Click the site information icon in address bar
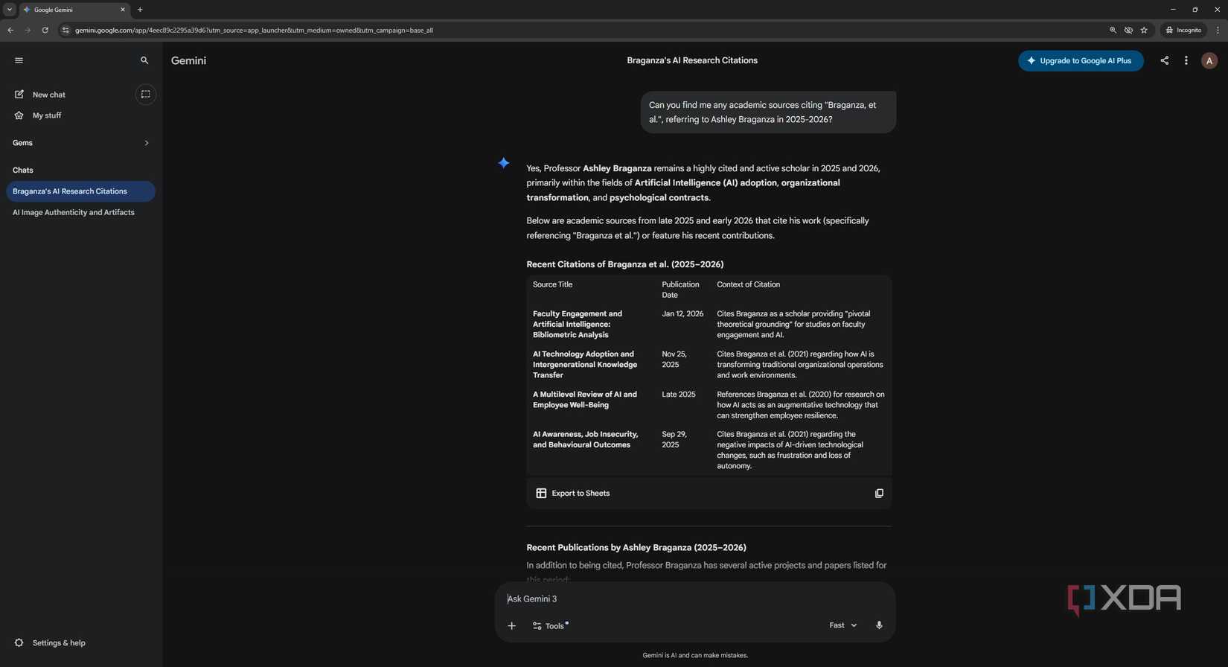1228x667 pixels. tap(65, 30)
